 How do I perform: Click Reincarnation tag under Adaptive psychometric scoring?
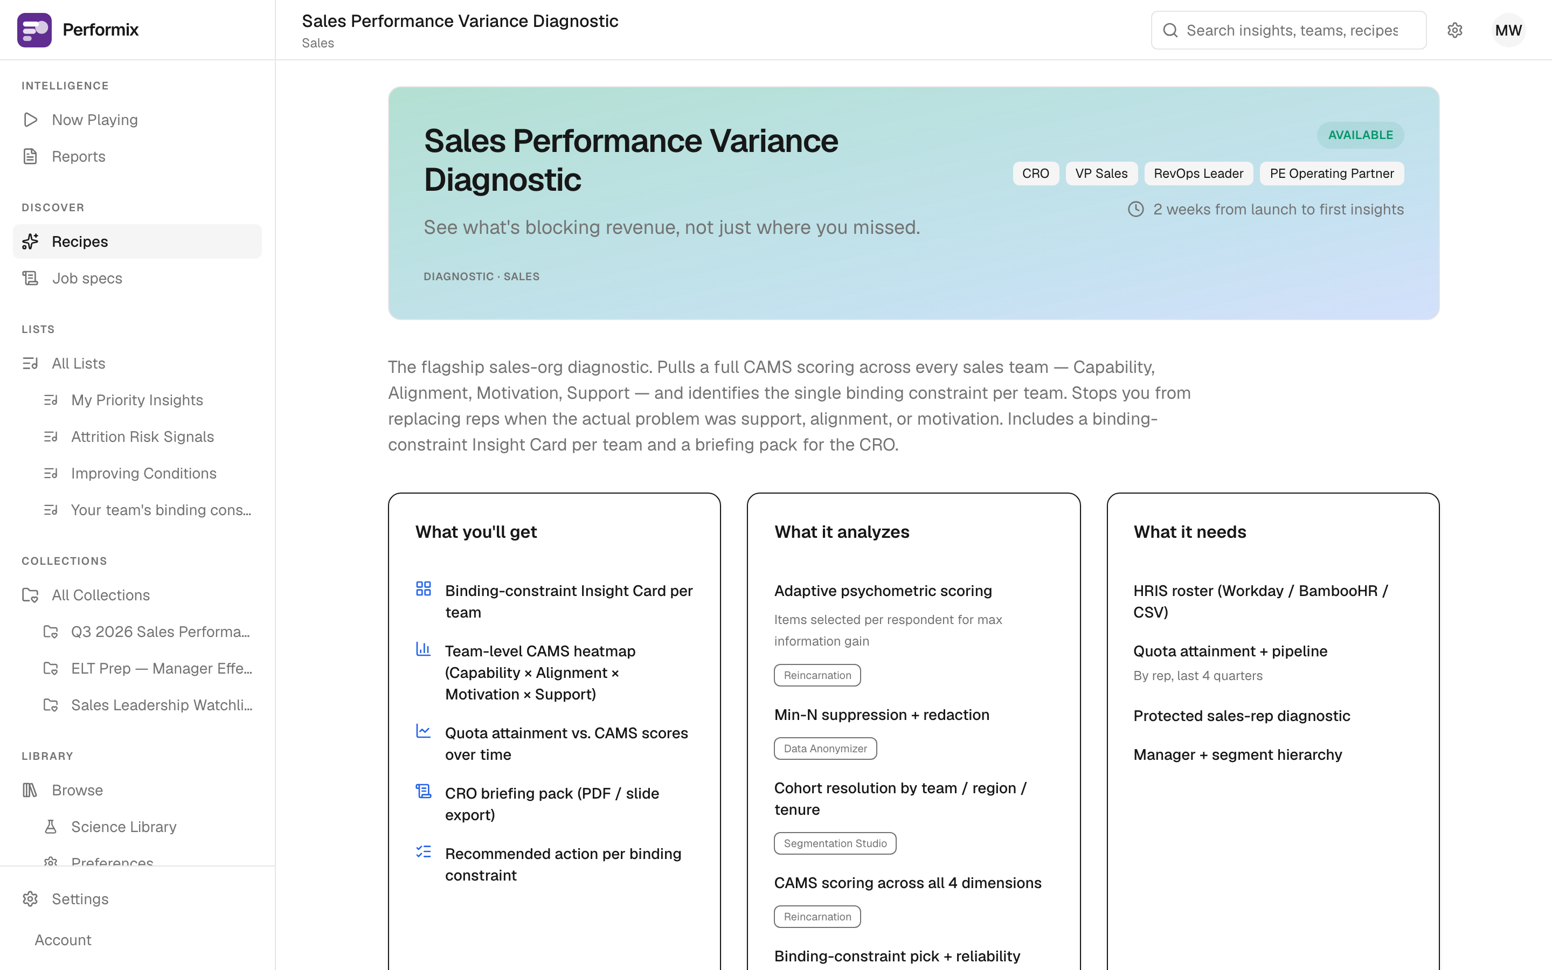pos(817,675)
